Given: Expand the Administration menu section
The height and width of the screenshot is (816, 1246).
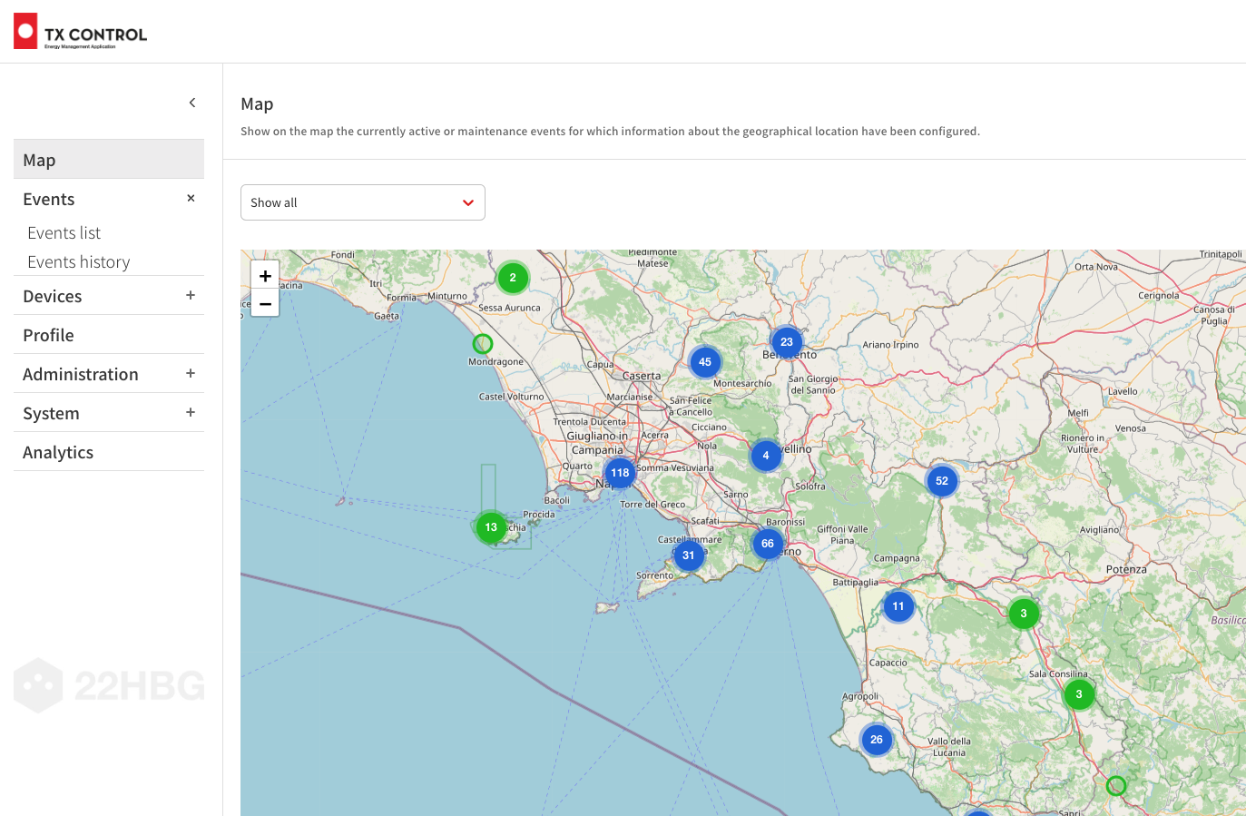Looking at the screenshot, I should click(x=191, y=374).
